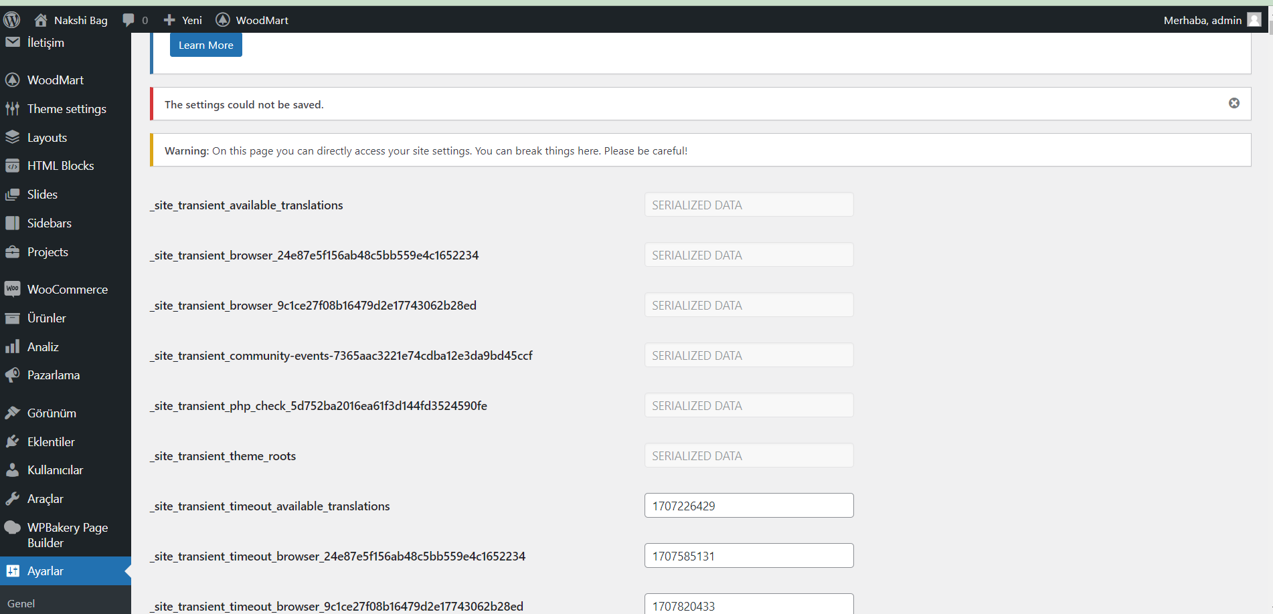Click the Layouts stack icon
1273x614 pixels.
13,137
